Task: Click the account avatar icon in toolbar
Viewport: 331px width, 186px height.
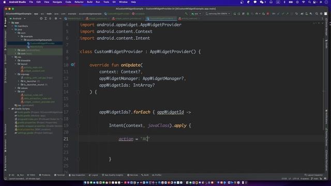Action: [x=326, y=14]
